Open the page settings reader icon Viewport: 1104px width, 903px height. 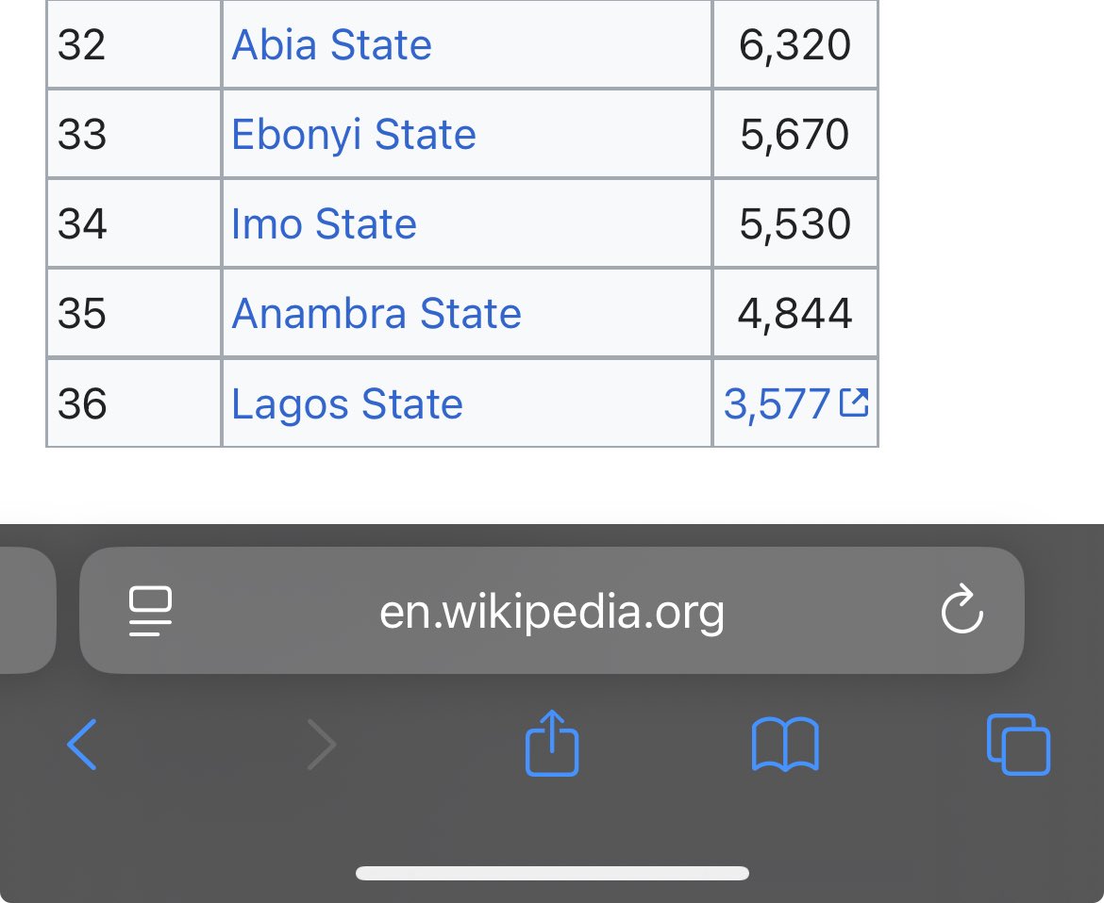click(150, 611)
